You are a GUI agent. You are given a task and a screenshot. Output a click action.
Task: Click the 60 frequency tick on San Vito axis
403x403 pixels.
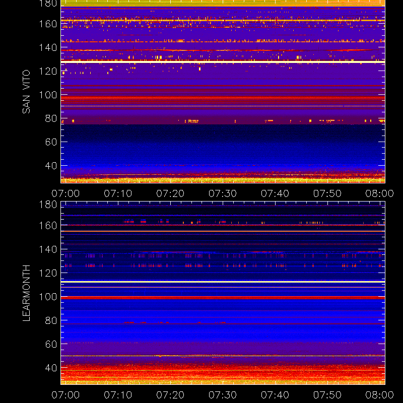(x=51, y=142)
